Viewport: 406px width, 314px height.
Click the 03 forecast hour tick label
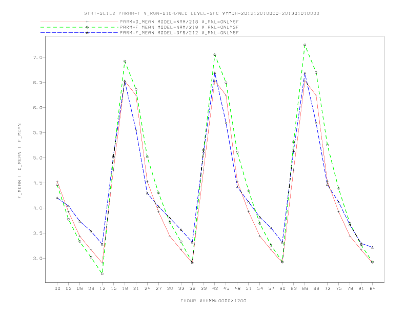pos(68,288)
